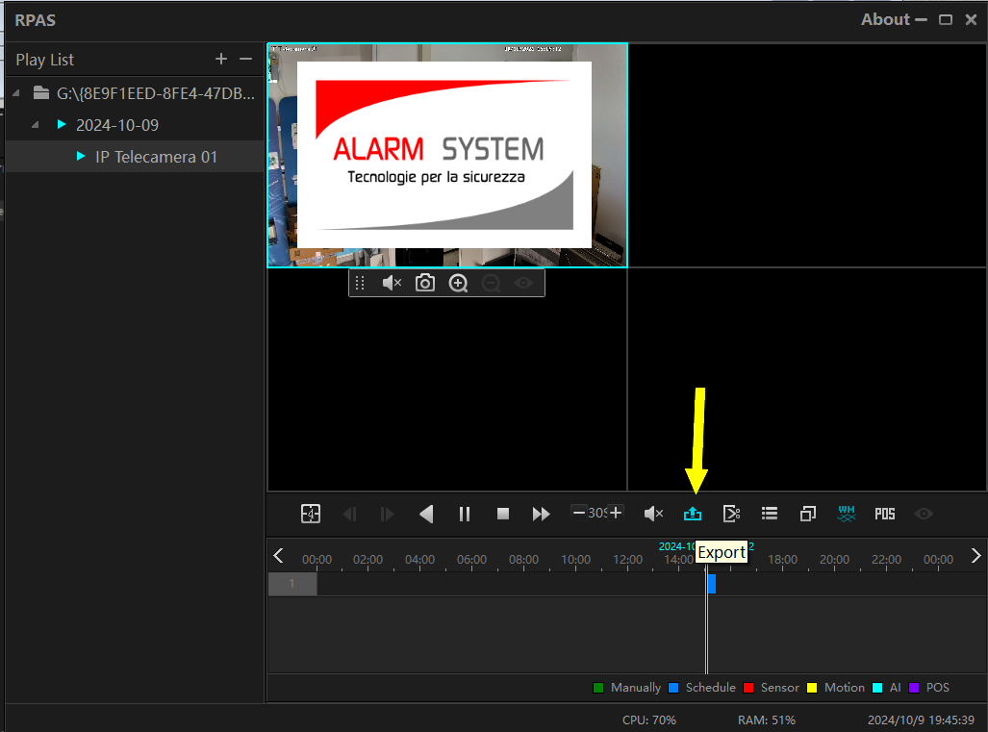
Task: Select the empty bottom-right video pane
Action: [807, 379]
